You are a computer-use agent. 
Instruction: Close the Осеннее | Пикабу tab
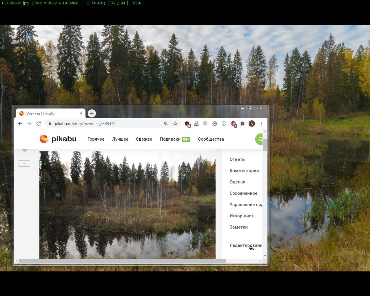(x=81, y=113)
